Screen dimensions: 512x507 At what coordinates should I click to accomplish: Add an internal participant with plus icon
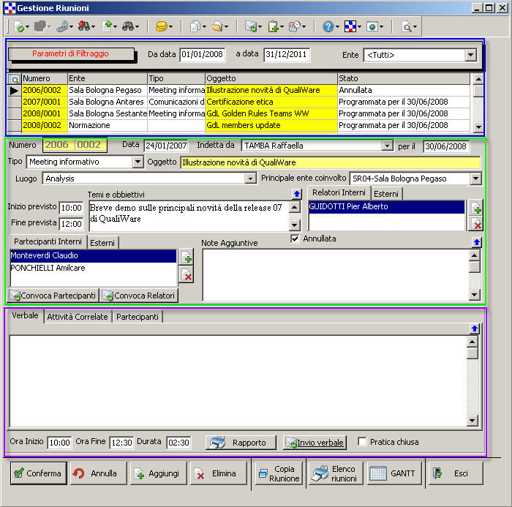click(x=186, y=258)
